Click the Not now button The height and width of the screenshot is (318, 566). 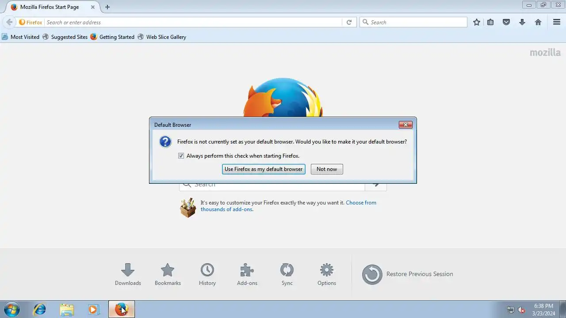[327, 169]
